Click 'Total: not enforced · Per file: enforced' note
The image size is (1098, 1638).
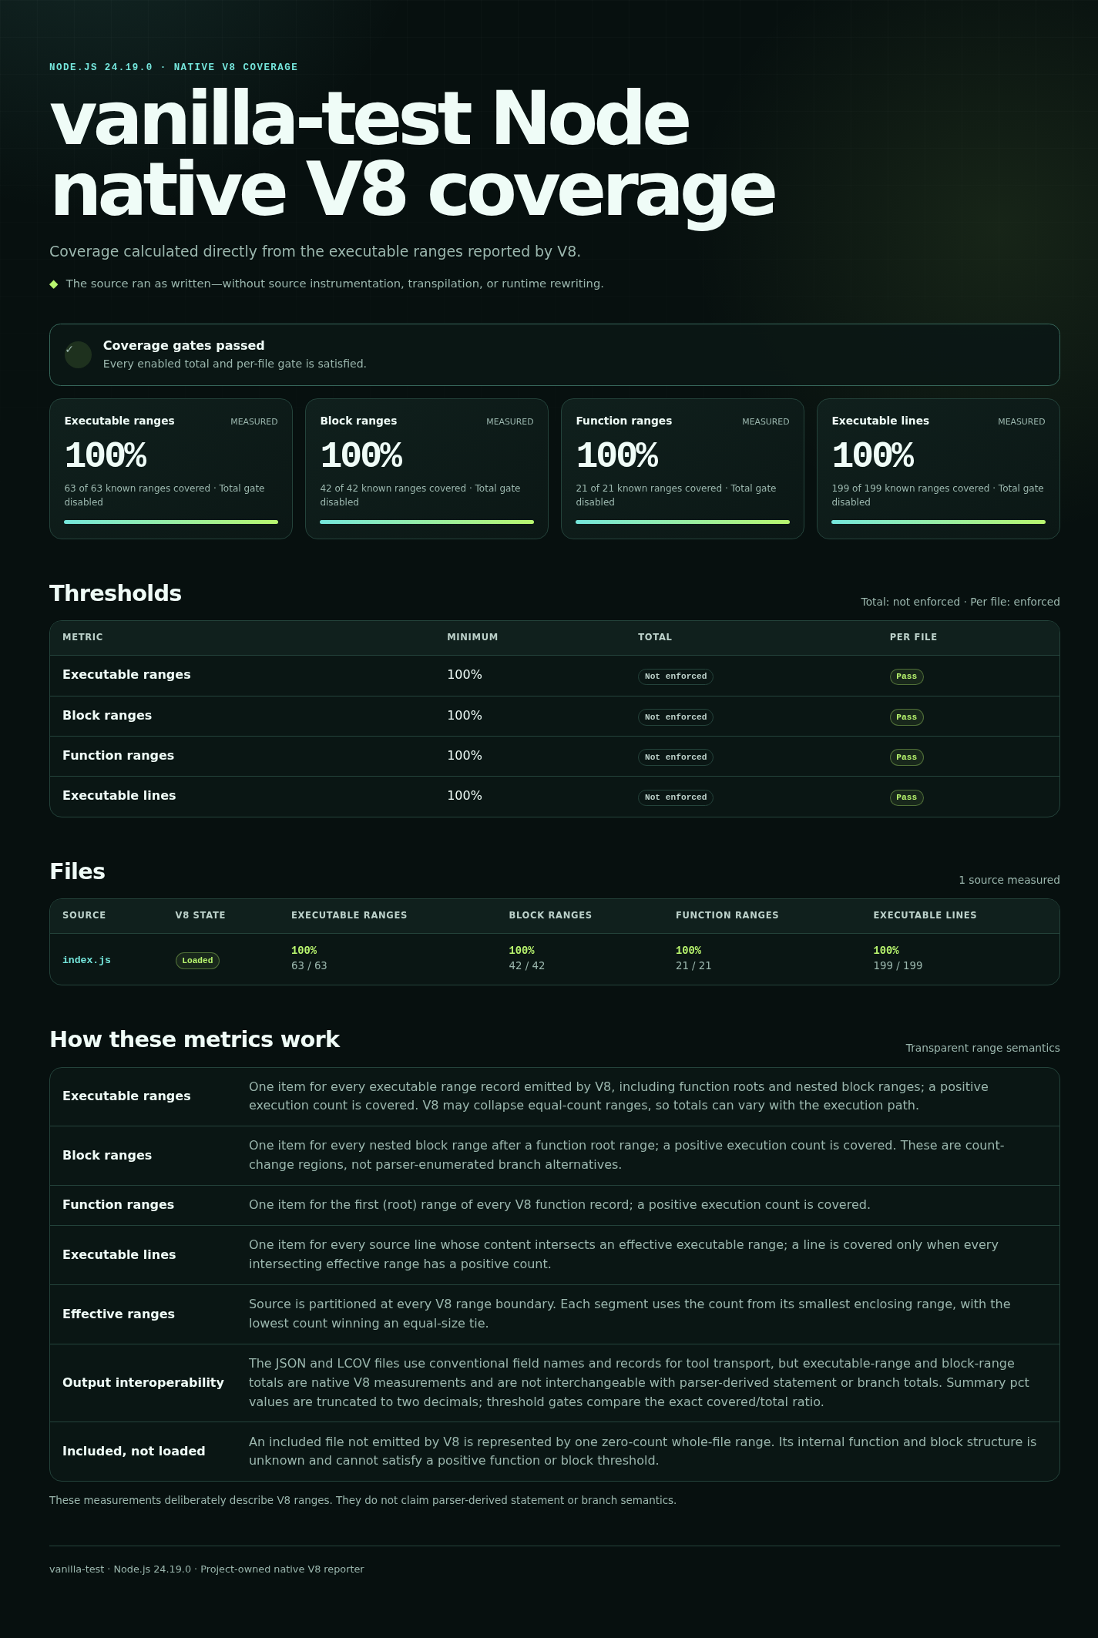pos(960,602)
